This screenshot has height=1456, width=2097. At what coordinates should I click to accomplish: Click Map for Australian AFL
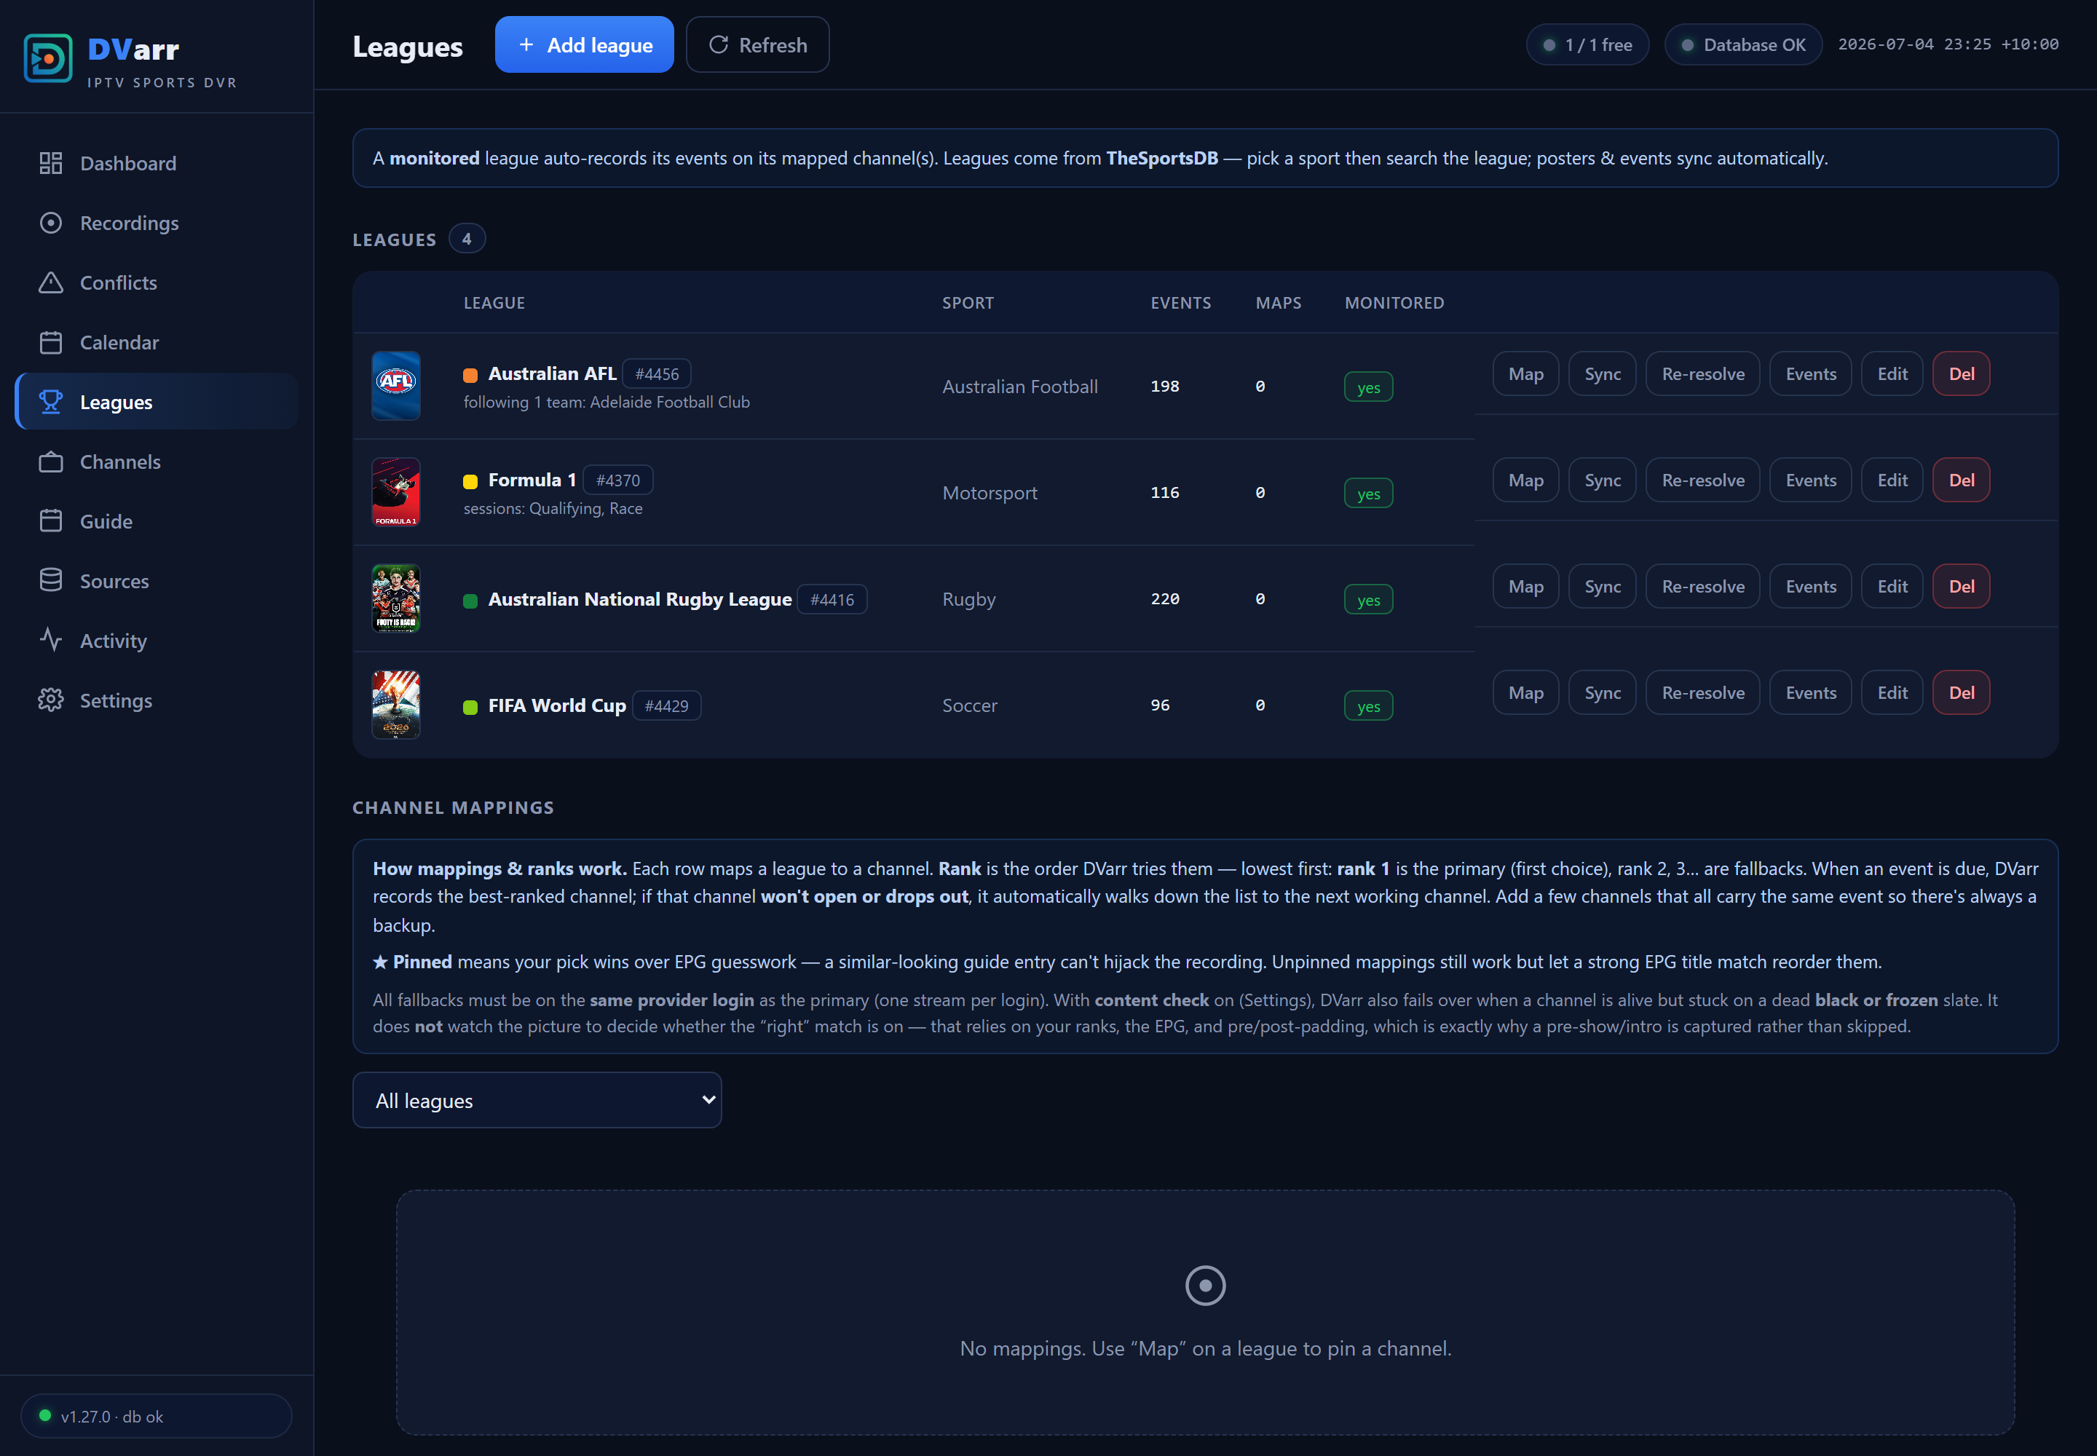pos(1525,374)
